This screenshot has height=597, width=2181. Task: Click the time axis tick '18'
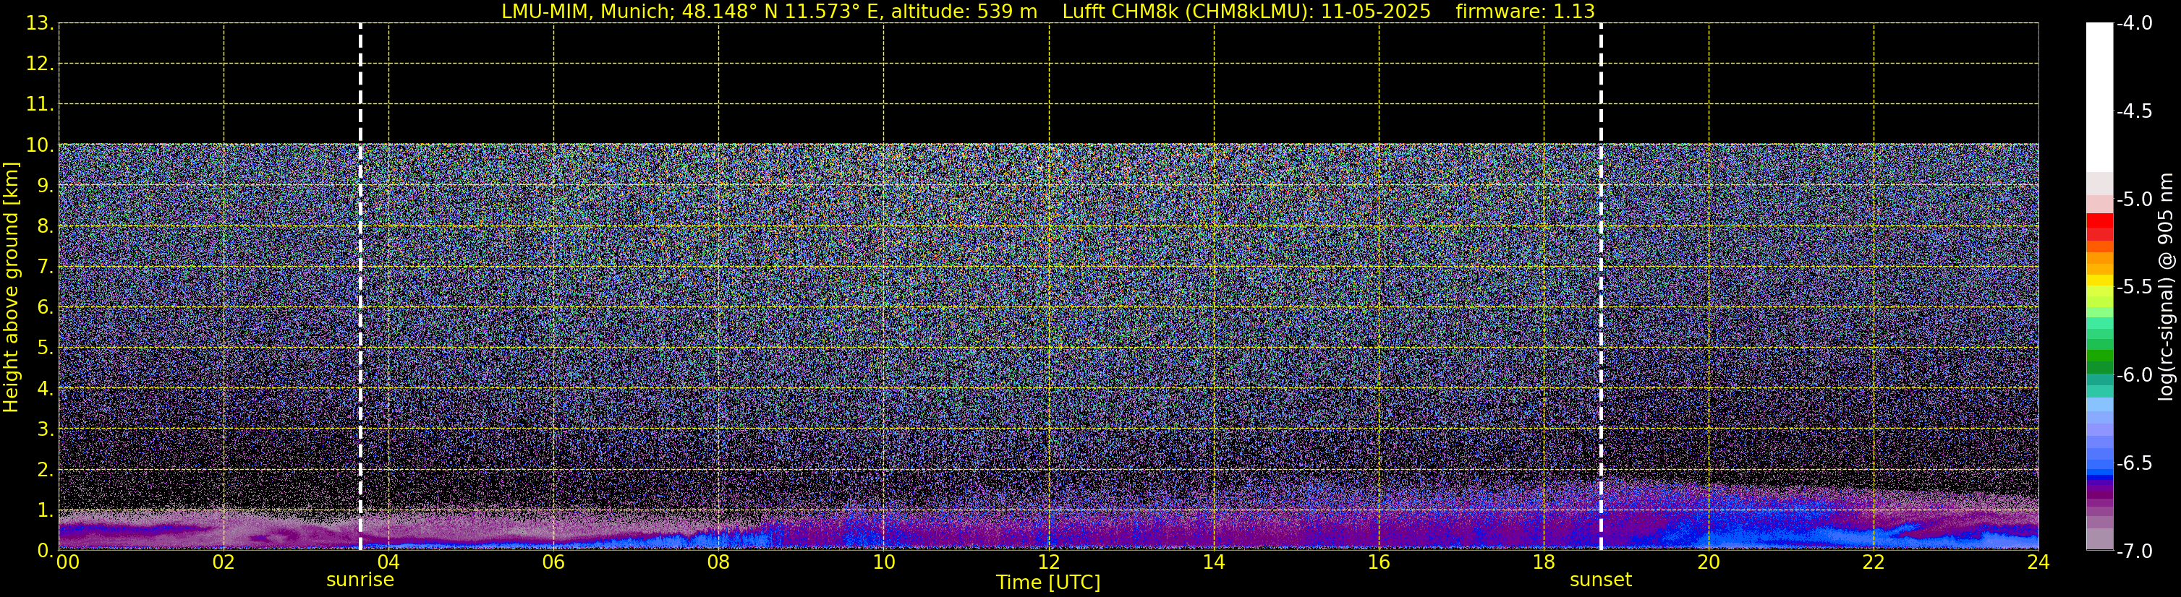(x=1544, y=562)
